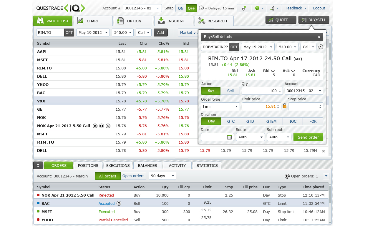
Task: Open the calendar picker in Date field
Action: click(x=230, y=137)
